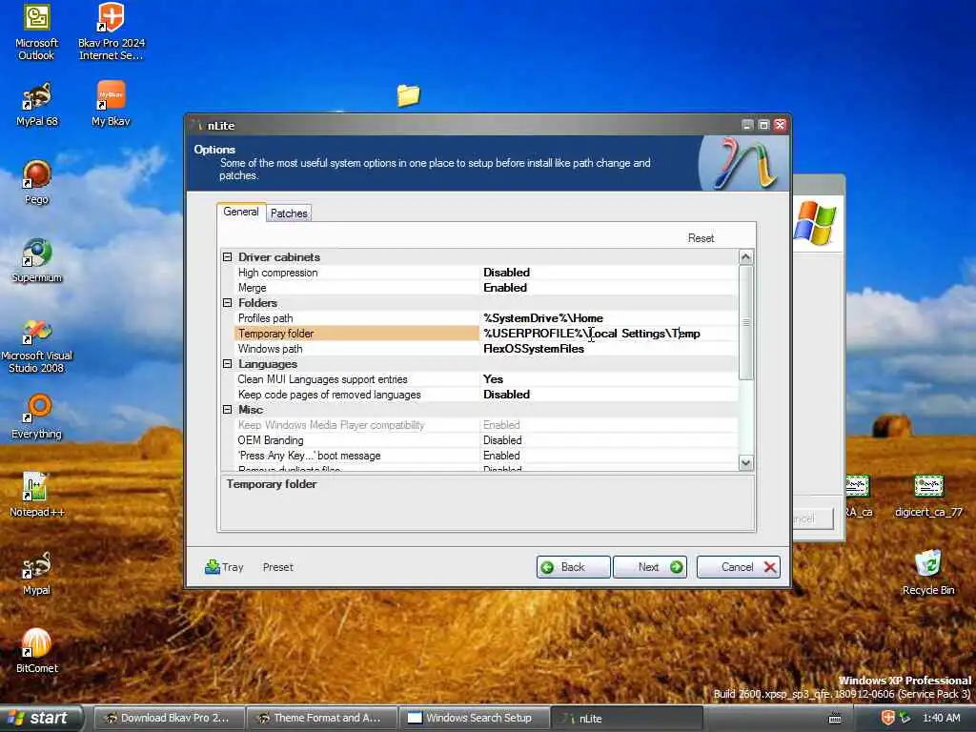Image resolution: width=976 pixels, height=732 pixels.
Task: Click the Back button
Action: pyautogui.click(x=573, y=567)
